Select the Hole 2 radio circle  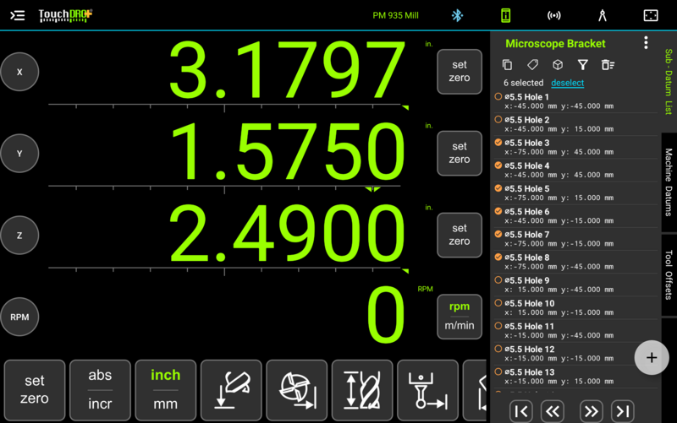(498, 119)
